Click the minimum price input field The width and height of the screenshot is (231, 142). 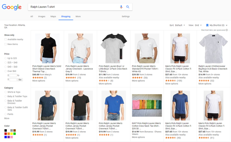[x=13, y=75]
